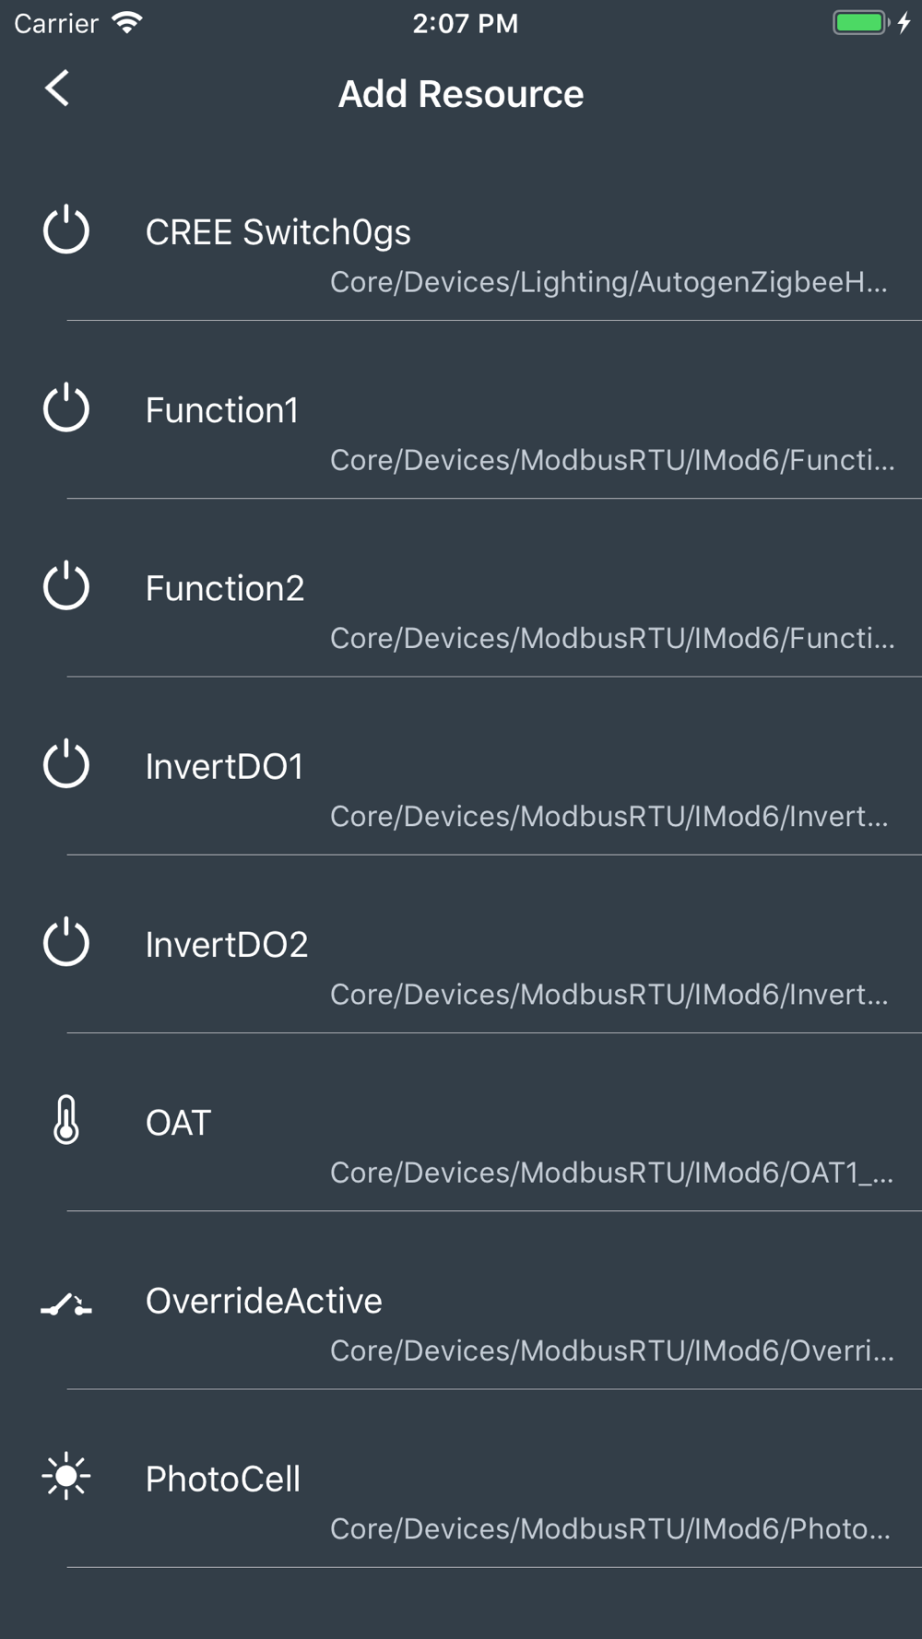
Task: Tap the IMod6/Photo path text
Action: pyautogui.click(x=610, y=1528)
